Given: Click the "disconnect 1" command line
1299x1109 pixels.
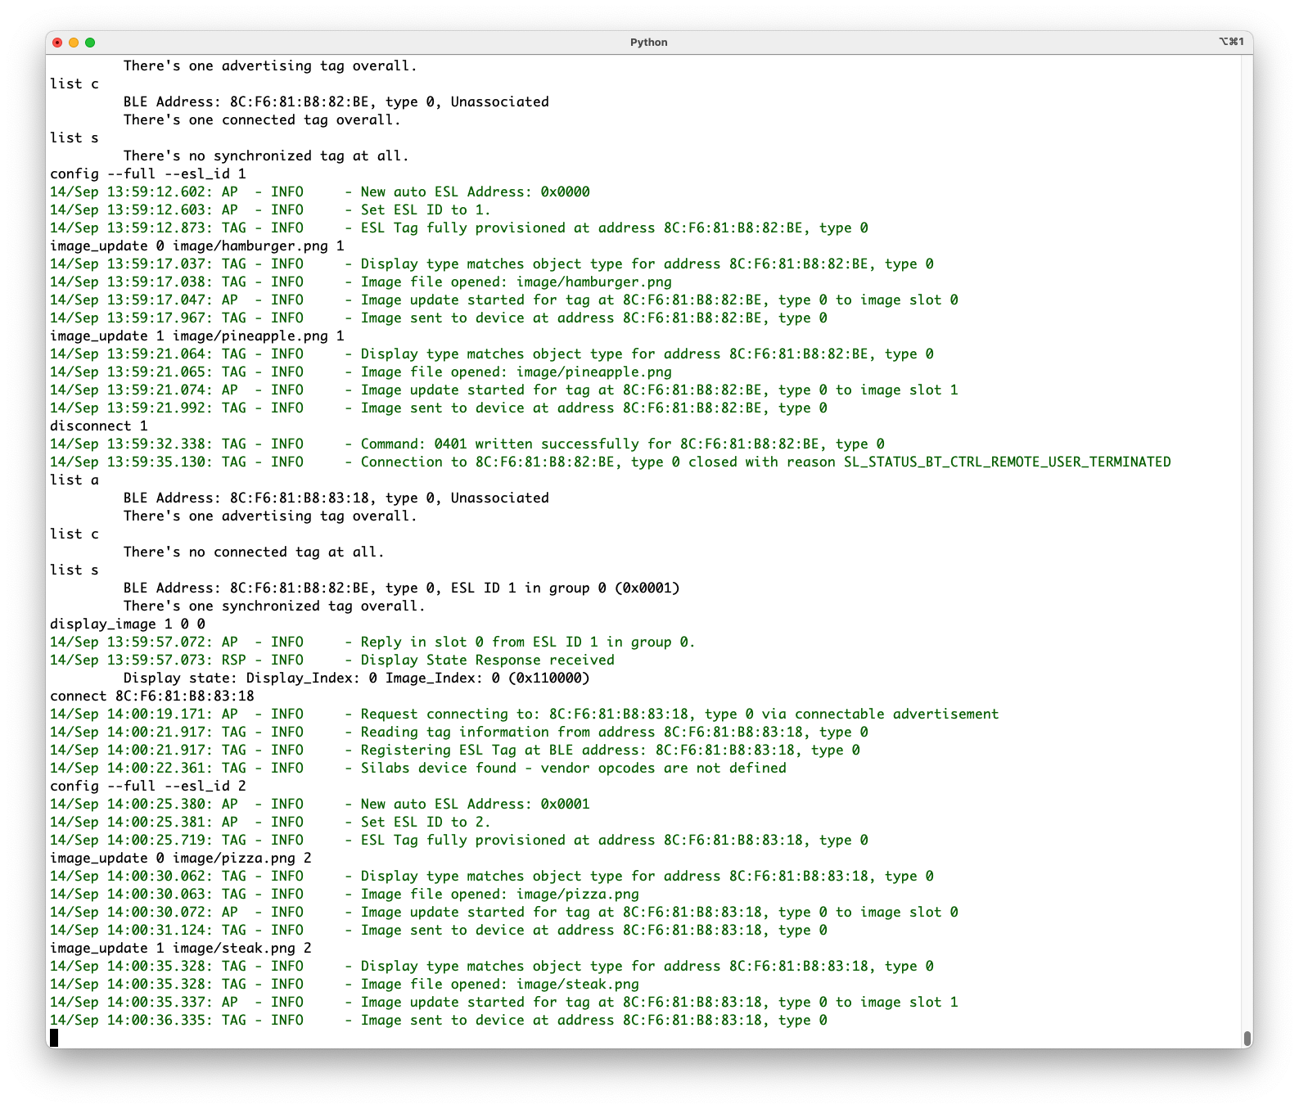Looking at the screenshot, I should click(98, 426).
